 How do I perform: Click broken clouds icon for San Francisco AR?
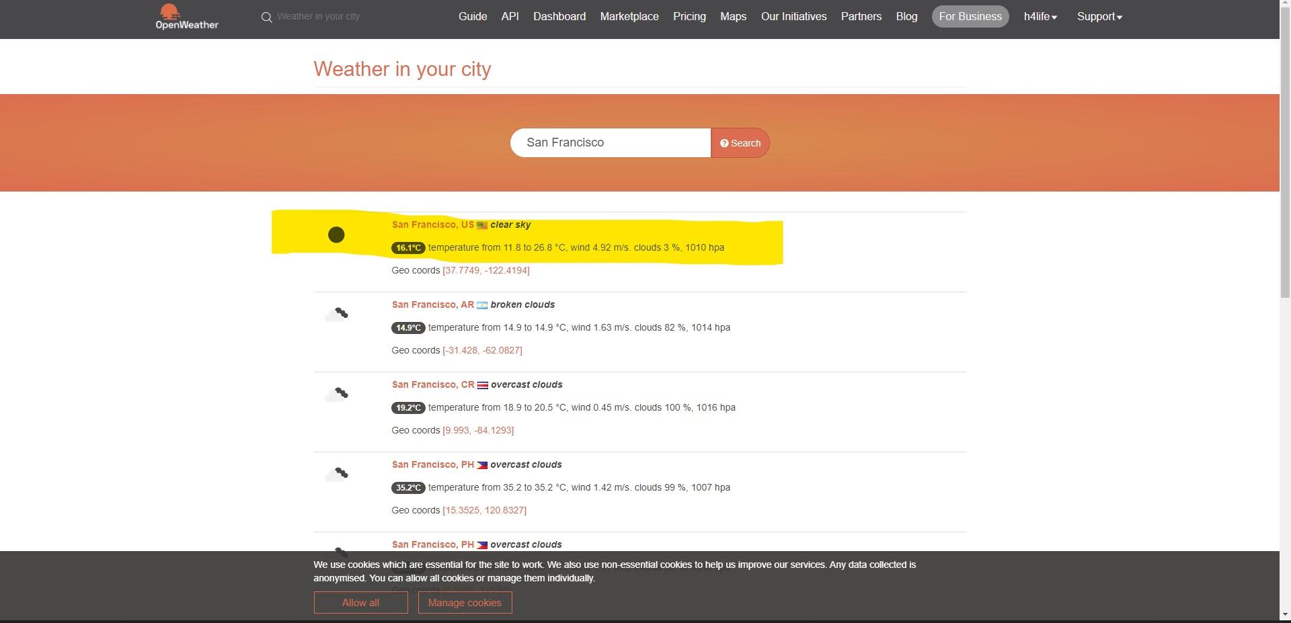[336, 314]
